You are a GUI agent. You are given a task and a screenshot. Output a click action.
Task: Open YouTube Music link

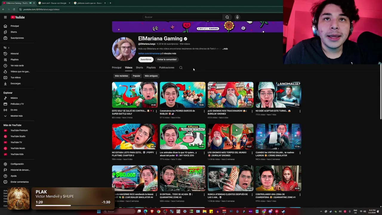(x=18, y=148)
